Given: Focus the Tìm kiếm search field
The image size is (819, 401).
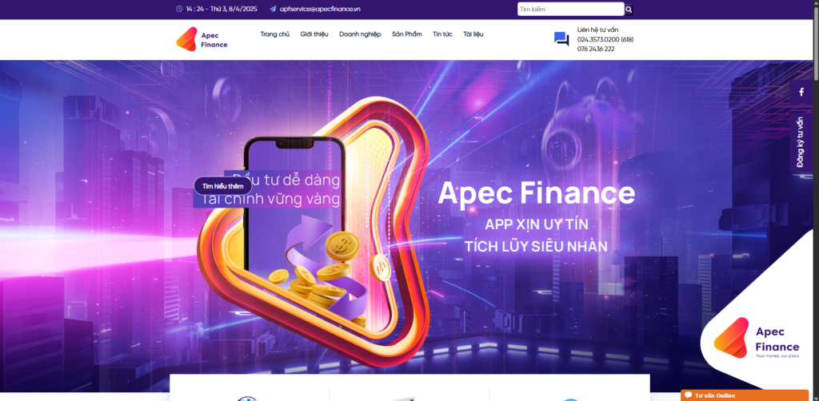Looking at the screenshot, I should (570, 10).
